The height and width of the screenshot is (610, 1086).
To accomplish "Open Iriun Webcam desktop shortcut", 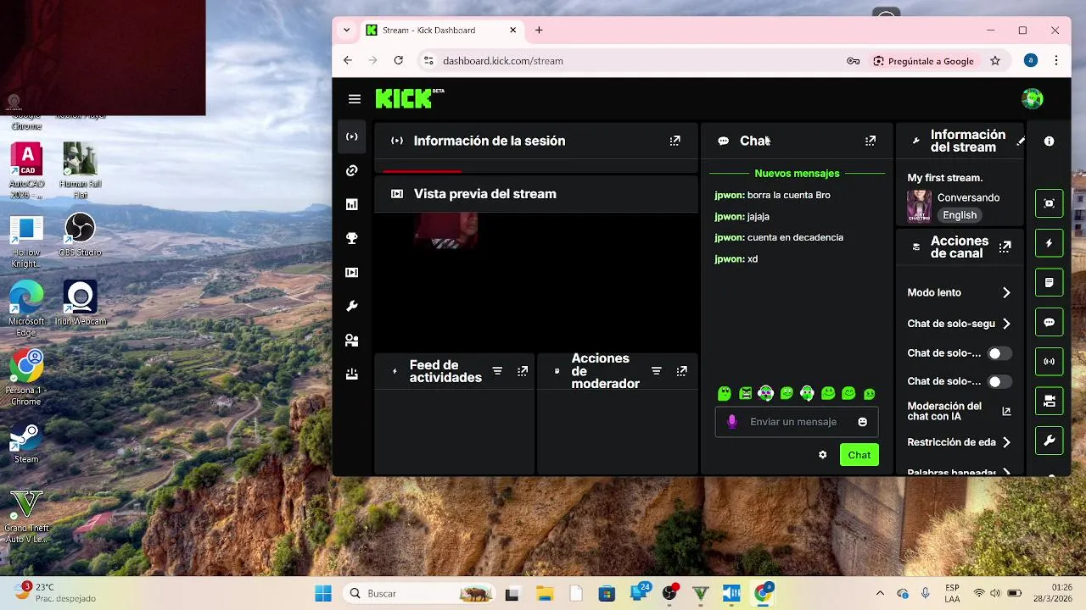I will [80, 303].
